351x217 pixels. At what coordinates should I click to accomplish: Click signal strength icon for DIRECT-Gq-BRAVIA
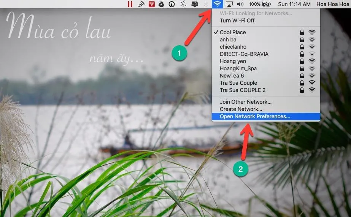coord(312,54)
